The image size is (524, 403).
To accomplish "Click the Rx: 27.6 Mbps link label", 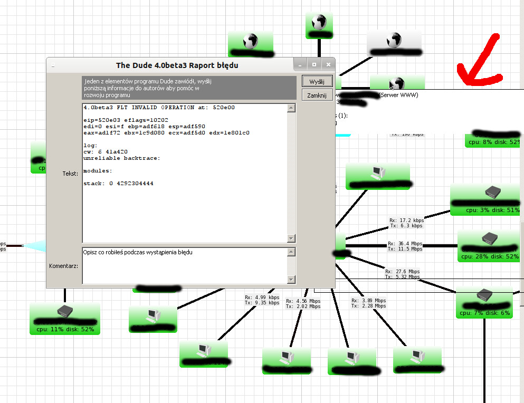I will (x=402, y=274).
